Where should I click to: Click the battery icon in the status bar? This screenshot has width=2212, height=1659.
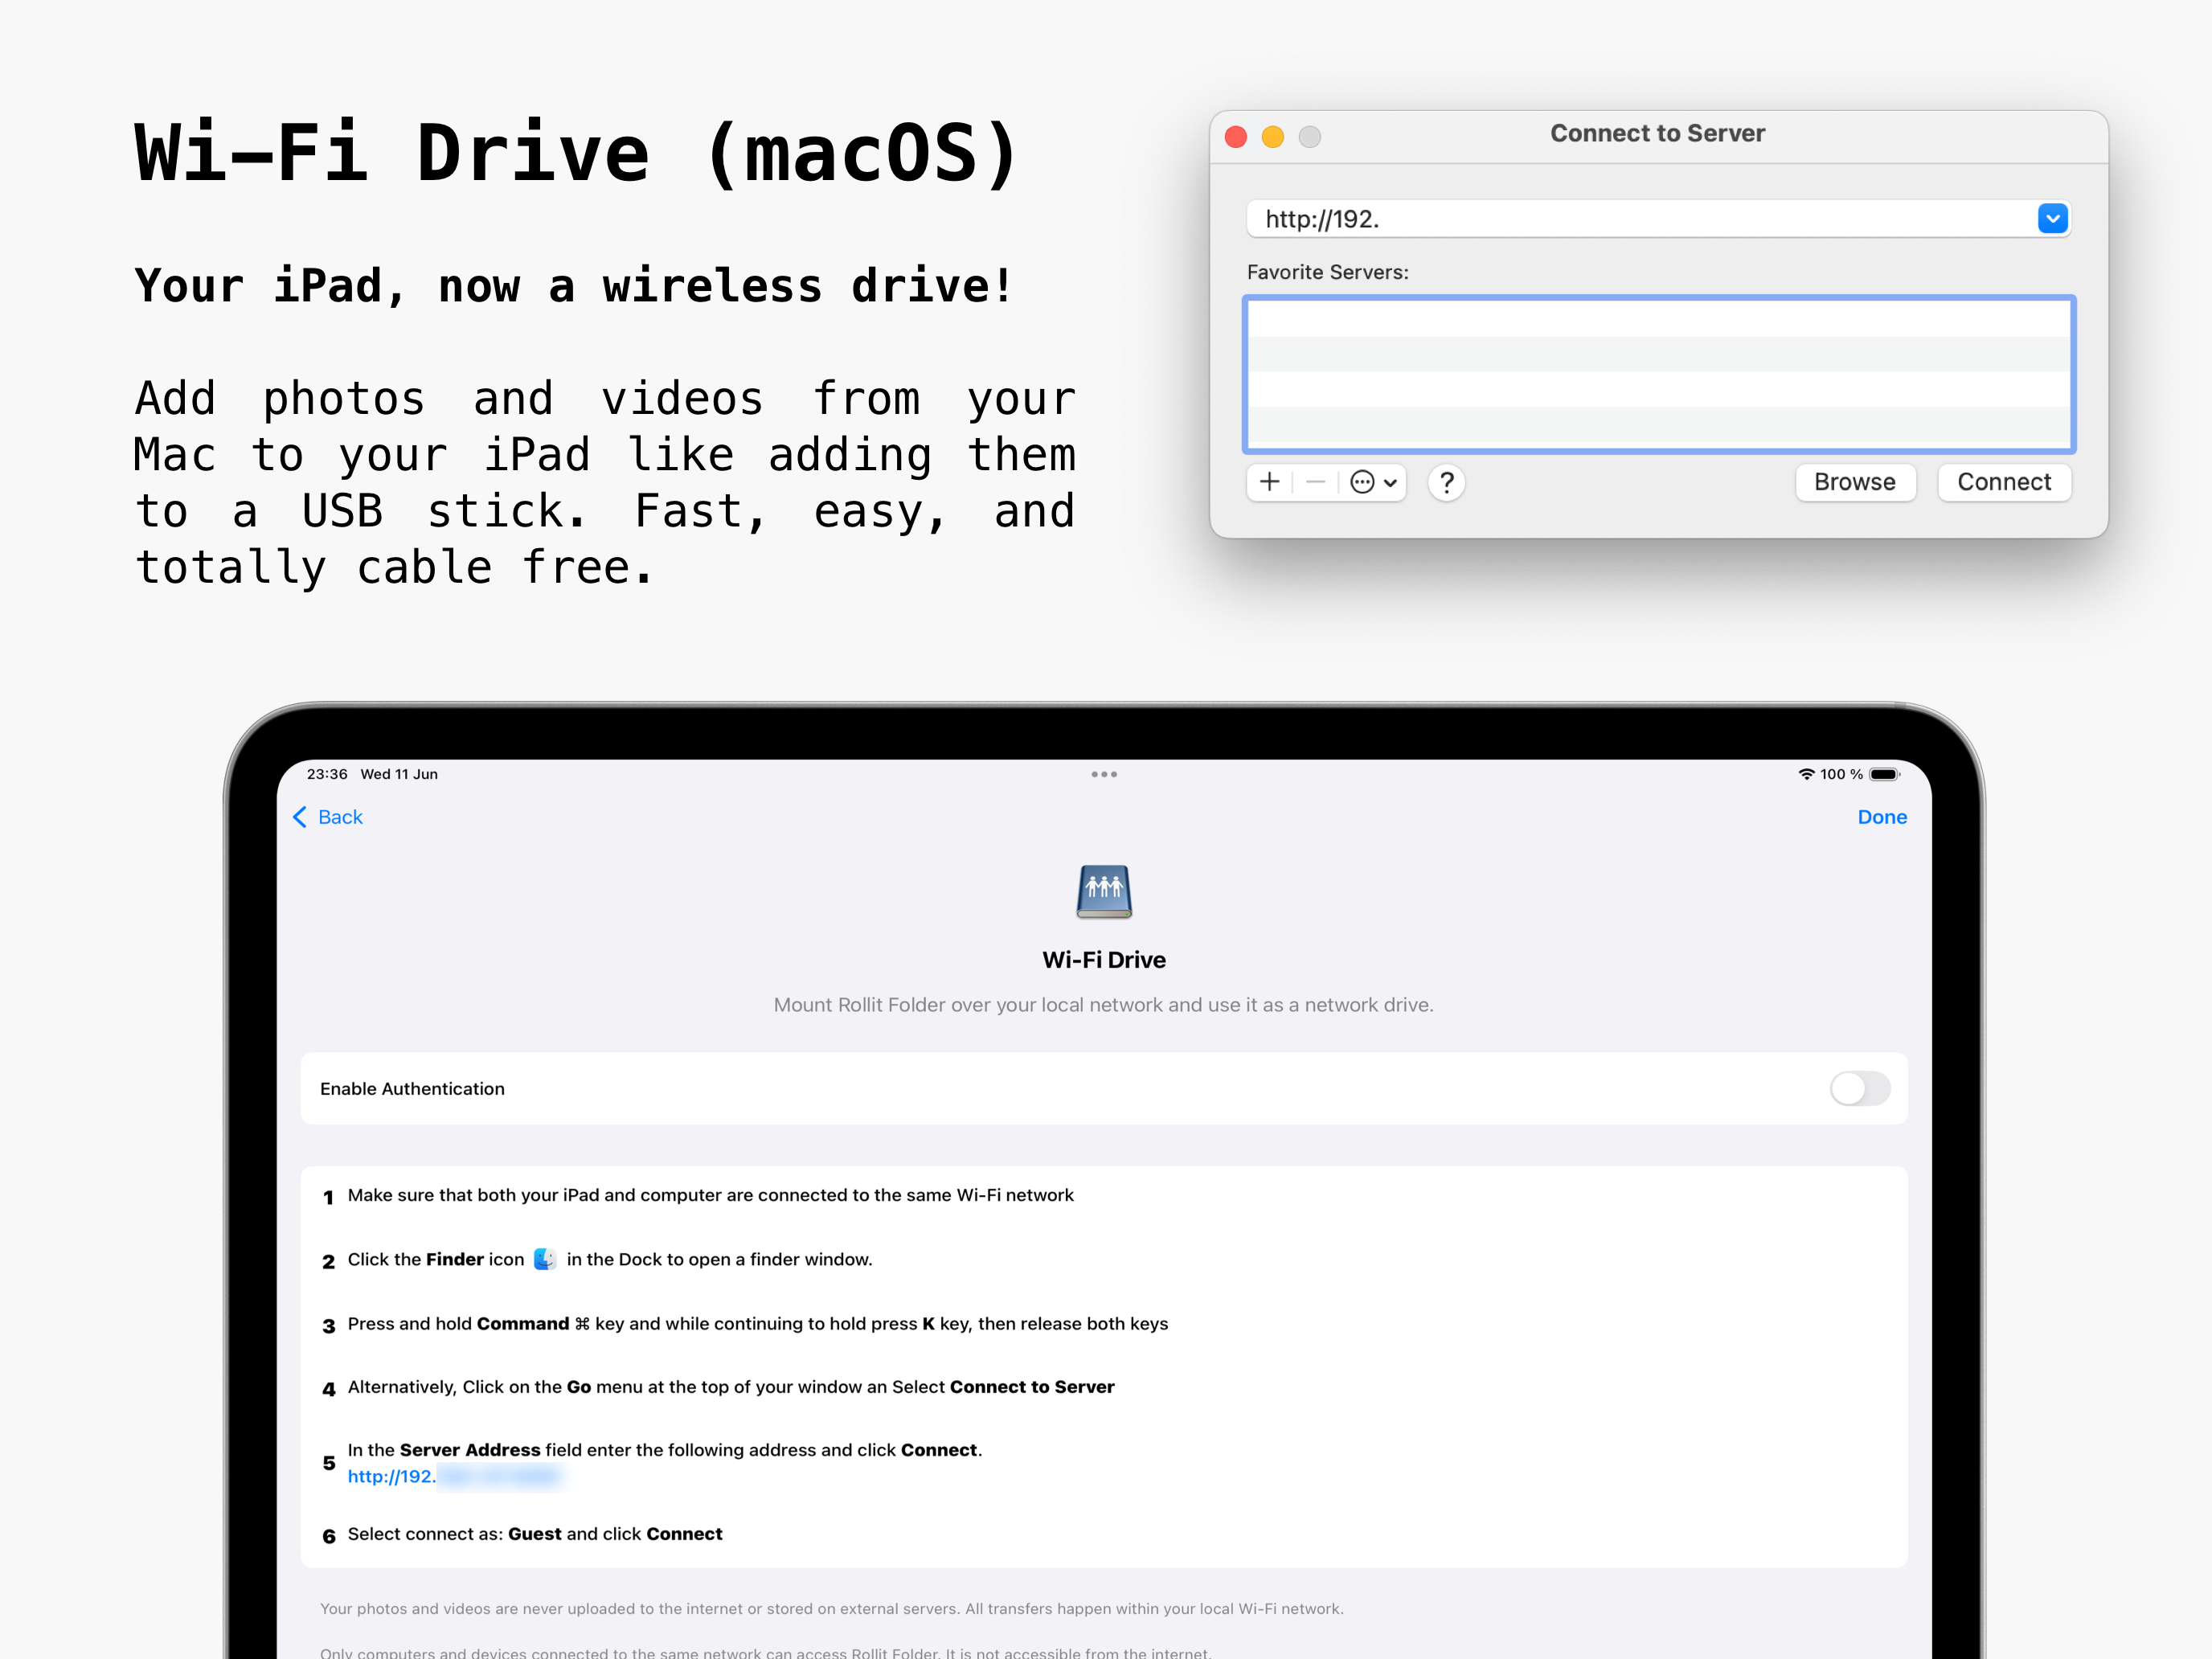pyautogui.click(x=1884, y=773)
